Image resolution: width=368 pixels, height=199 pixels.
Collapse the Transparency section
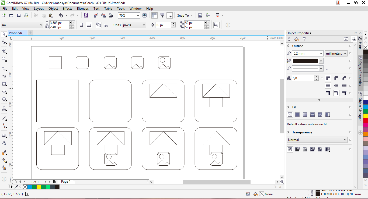288,132
